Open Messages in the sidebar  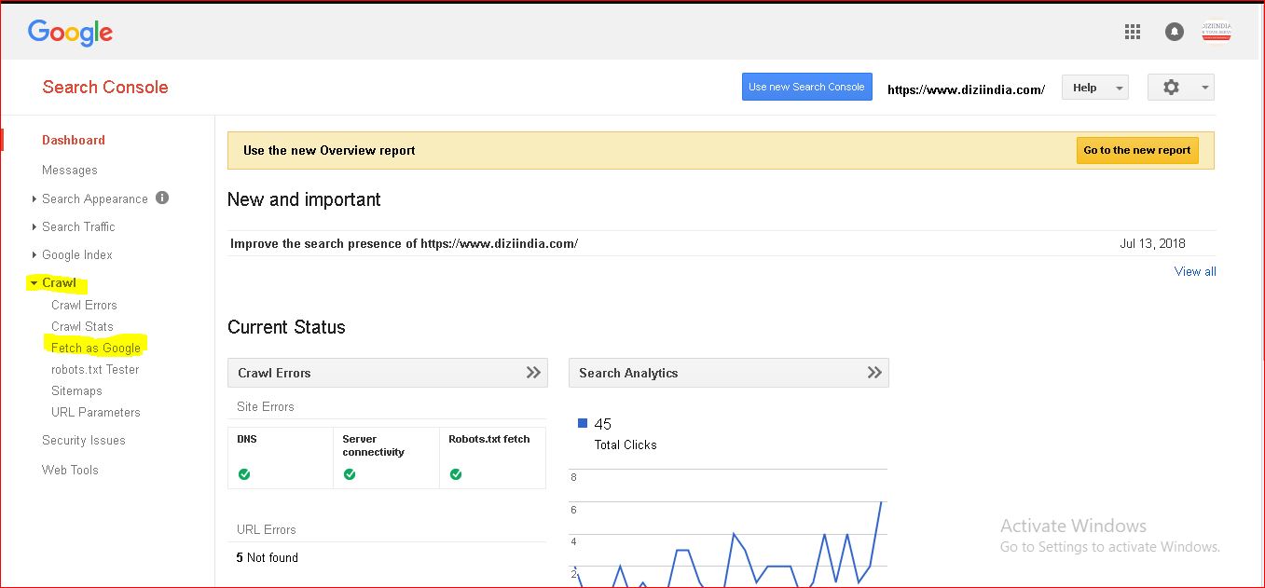click(70, 170)
